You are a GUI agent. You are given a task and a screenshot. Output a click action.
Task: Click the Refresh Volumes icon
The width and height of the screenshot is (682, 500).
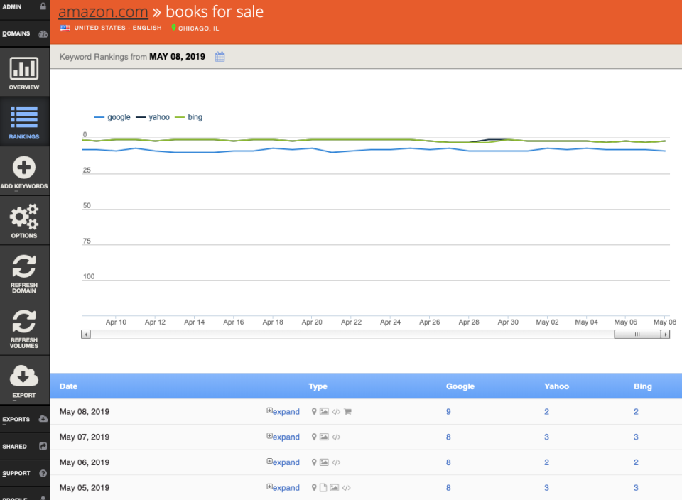(24, 321)
